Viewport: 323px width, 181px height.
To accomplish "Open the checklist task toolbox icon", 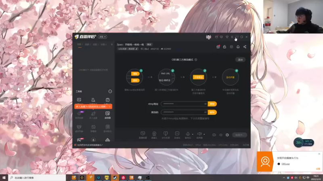I will coord(107,100).
